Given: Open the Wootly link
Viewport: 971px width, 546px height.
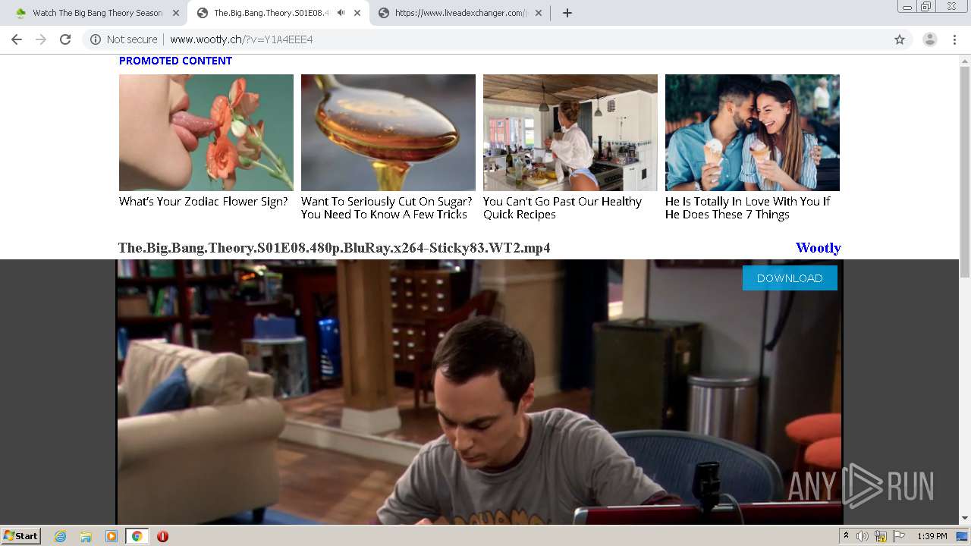Looking at the screenshot, I should coord(818,248).
